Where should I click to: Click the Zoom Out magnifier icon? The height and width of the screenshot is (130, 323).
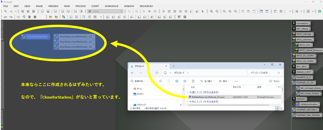217,11
